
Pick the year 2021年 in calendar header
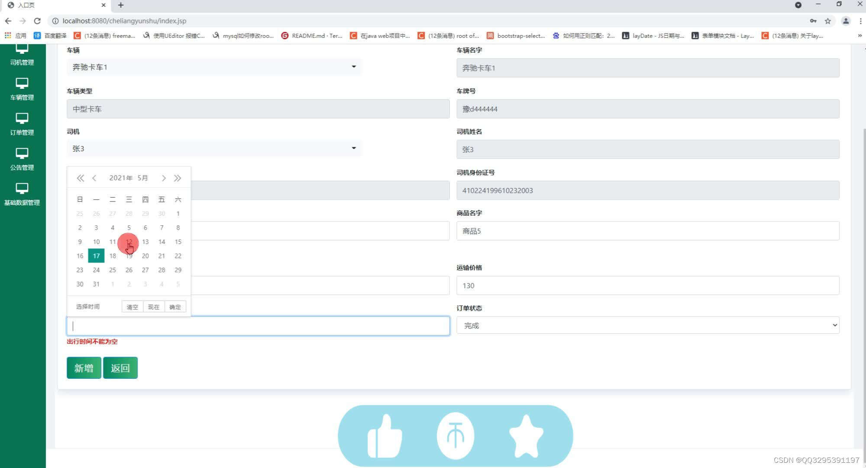(x=121, y=178)
